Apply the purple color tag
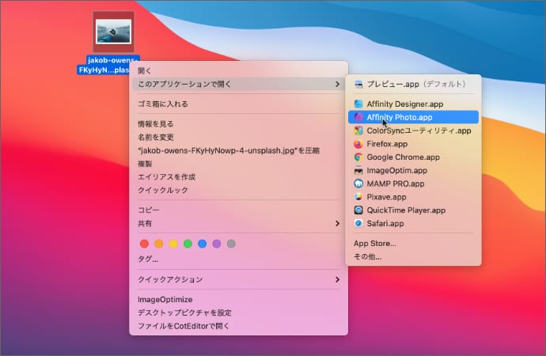This screenshot has width=546, height=356. pos(217,244)
